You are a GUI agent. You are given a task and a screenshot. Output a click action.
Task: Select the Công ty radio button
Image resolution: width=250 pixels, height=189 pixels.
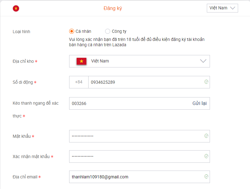coord(108,31)
